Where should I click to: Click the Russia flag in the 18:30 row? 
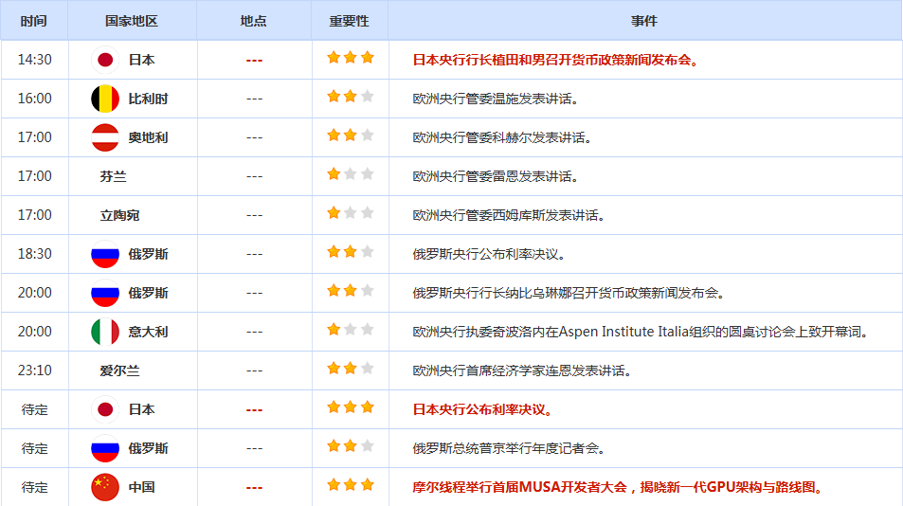(x=104, y=254)
